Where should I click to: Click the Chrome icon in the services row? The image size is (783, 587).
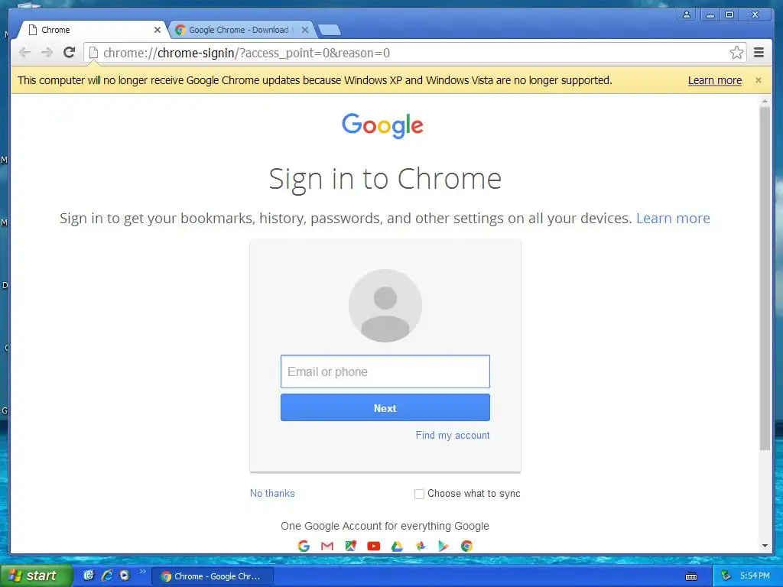467,546
